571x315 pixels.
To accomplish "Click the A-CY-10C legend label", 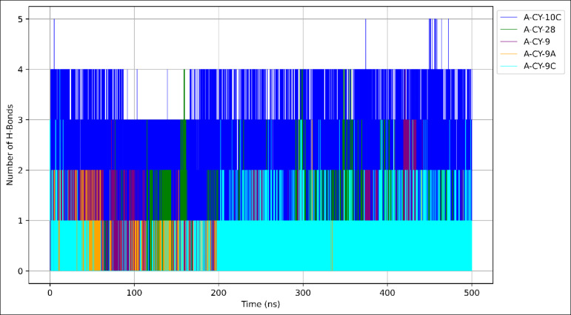I will point(544,17).
